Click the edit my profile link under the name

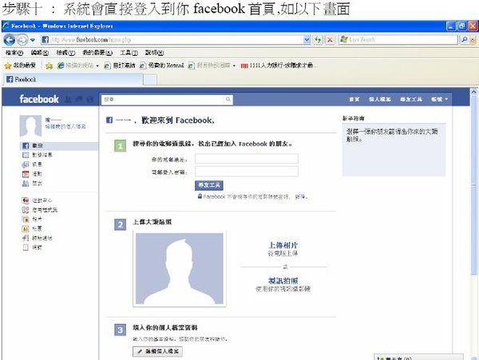click(x=65, y=126)
